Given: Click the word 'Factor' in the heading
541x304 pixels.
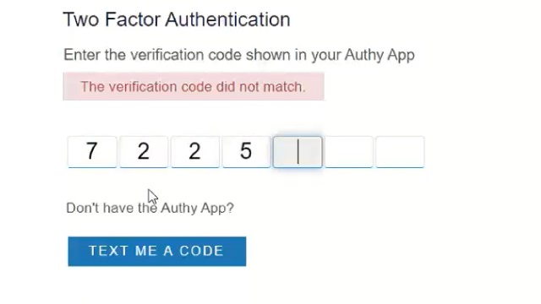Looking at the screenshot, I should point(133,19).
